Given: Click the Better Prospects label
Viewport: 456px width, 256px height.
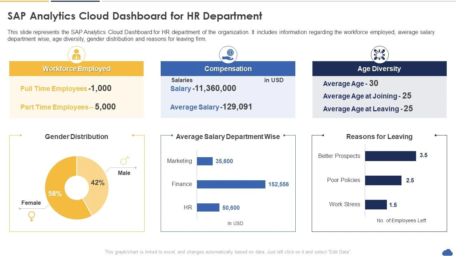Looking at the screenshot, I should (x=339, y=156).
